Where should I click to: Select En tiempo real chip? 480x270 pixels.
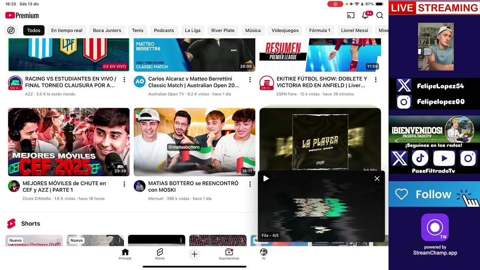pyautogui.click(x=67, y=30)
